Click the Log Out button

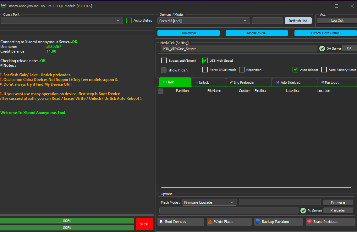point(337,20)
